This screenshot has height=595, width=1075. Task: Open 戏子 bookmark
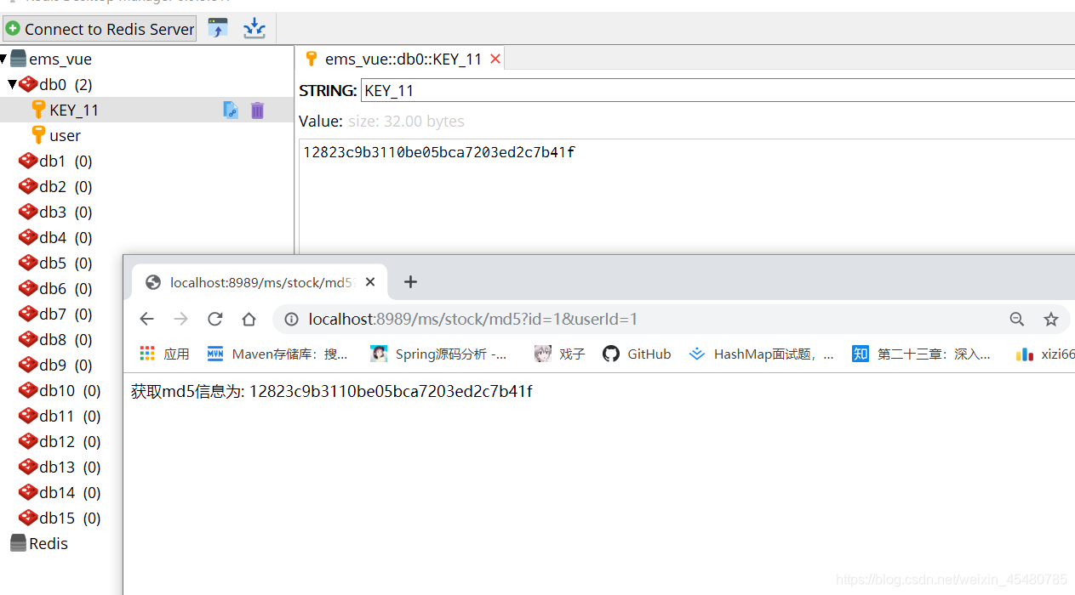coord(560,354)
